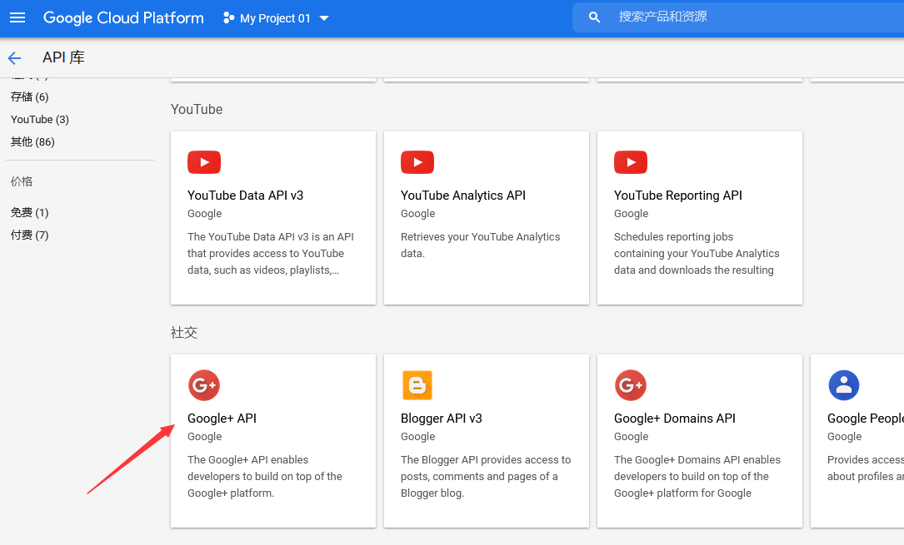Image resolution: width=904 pixels, height=545 pixels.
Task: Click the Google+ Domains API logo
Action: 631,385
